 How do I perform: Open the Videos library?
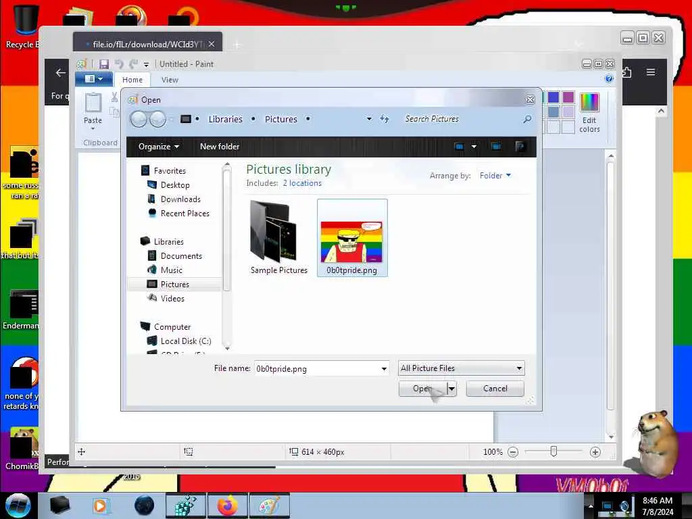coord(172,298)
